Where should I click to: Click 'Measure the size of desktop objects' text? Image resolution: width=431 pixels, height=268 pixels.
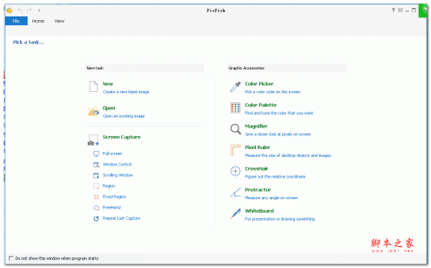pyautogui.click(x=288, y=155)
